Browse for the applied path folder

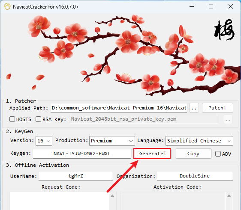(x=194, y=108)
